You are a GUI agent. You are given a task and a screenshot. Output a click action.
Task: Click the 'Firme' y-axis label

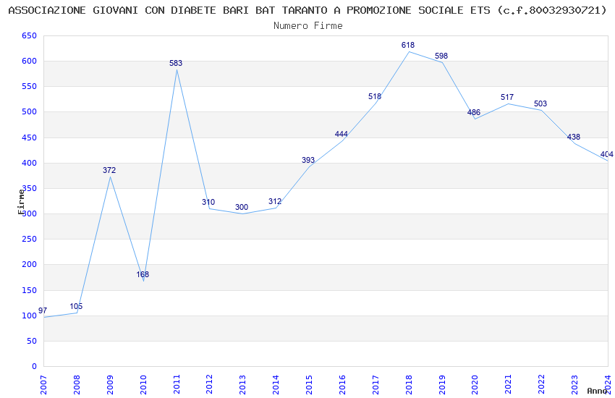click(21, 202)
